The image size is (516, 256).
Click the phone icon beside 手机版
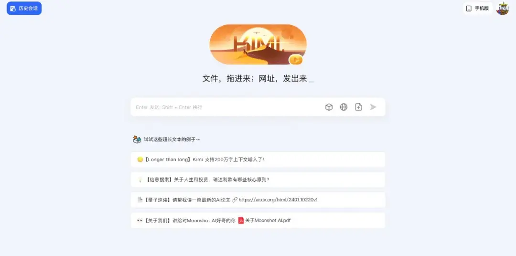coord(469,9)
